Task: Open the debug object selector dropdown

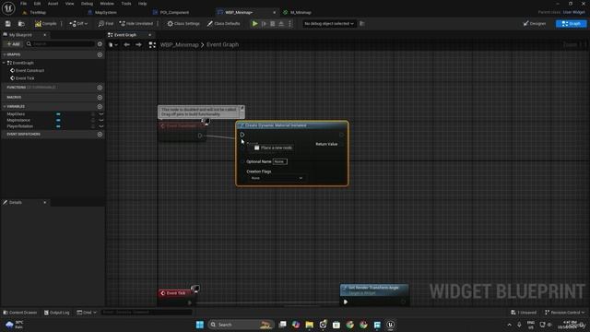Action: pyautogui.click(x=329, y=24)
